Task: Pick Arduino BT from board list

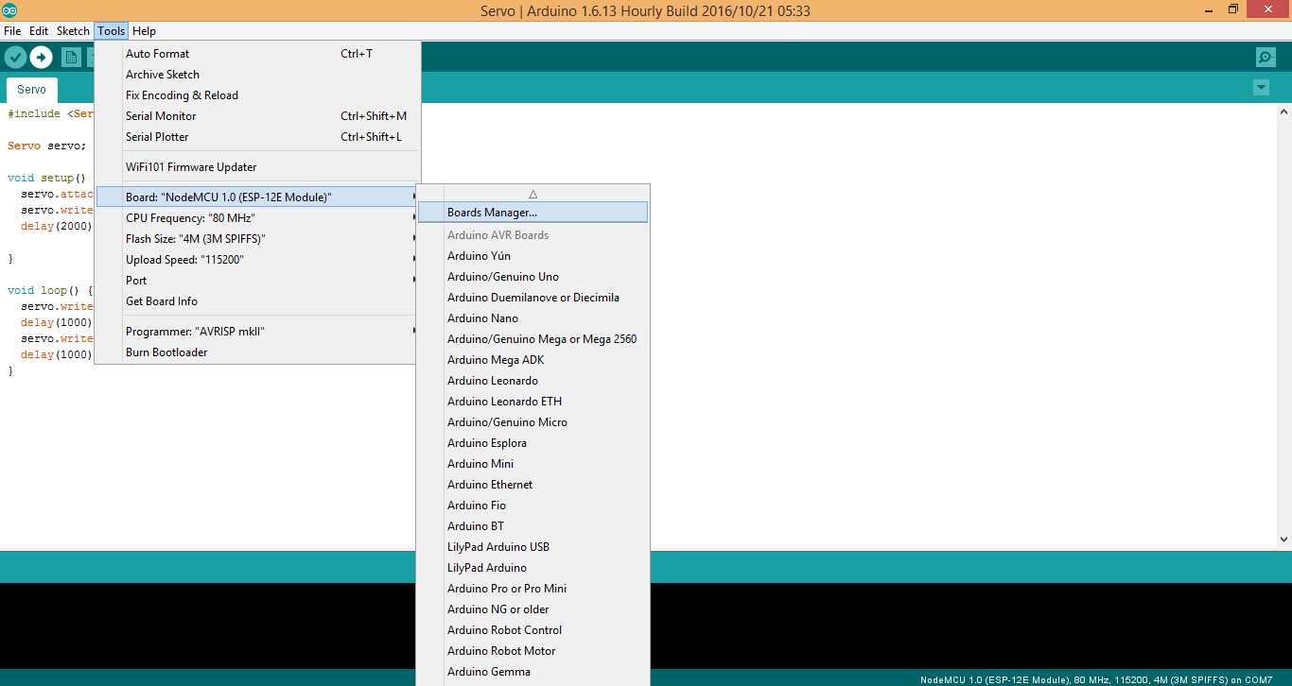Action: tap(533, 526)
